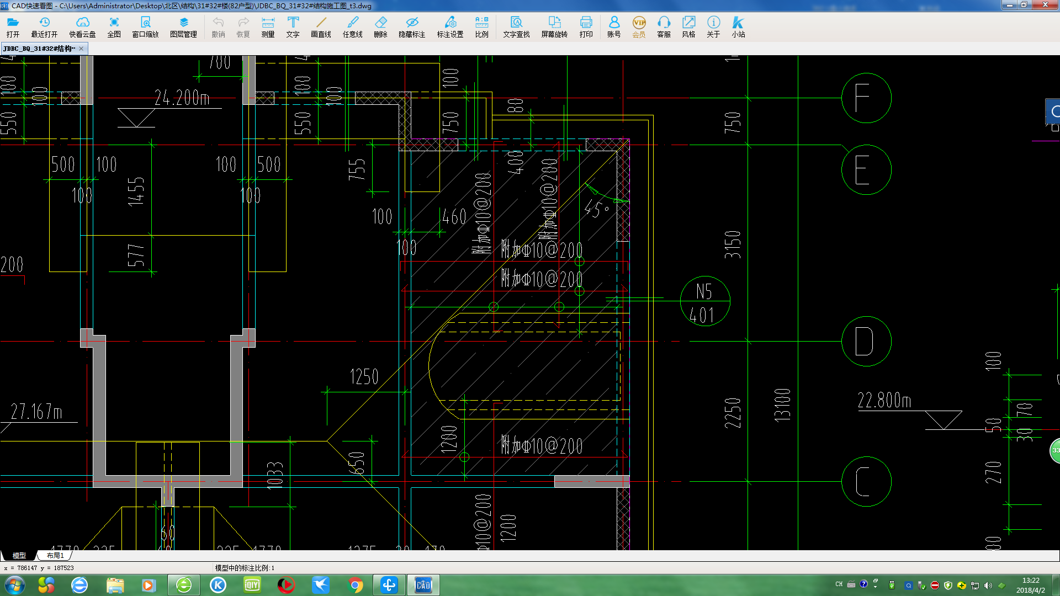Select the 文字 text tool
Screen dimensions: 1060x596
293,26
